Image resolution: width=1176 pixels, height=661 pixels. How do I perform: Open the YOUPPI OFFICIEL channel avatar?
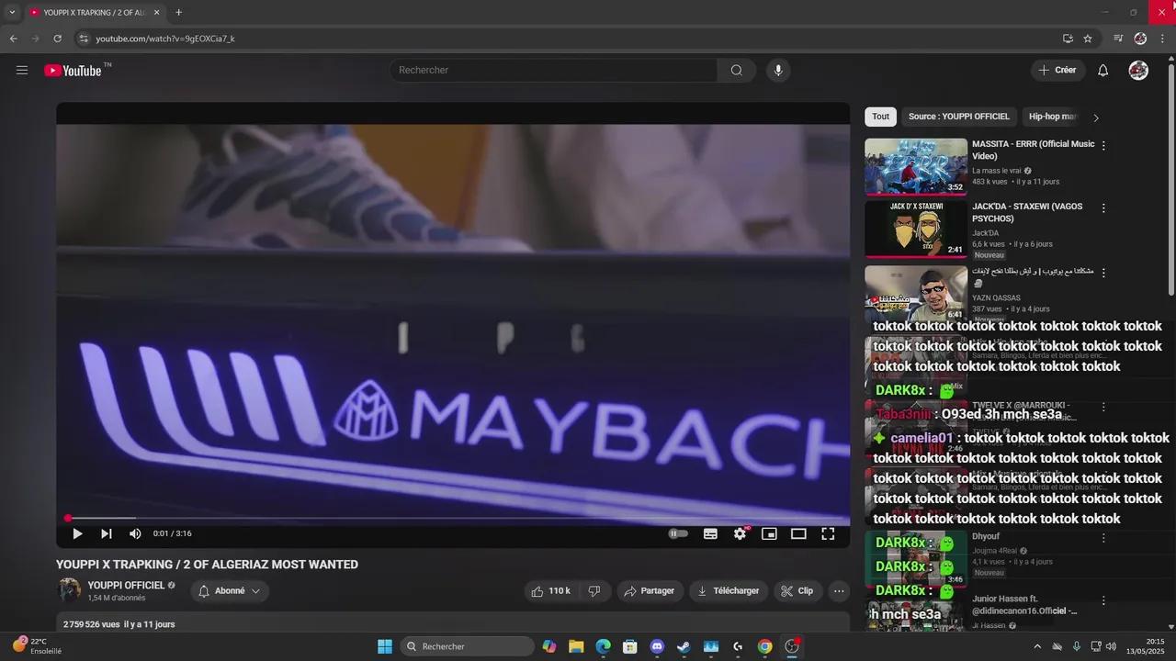pos(69,589)
